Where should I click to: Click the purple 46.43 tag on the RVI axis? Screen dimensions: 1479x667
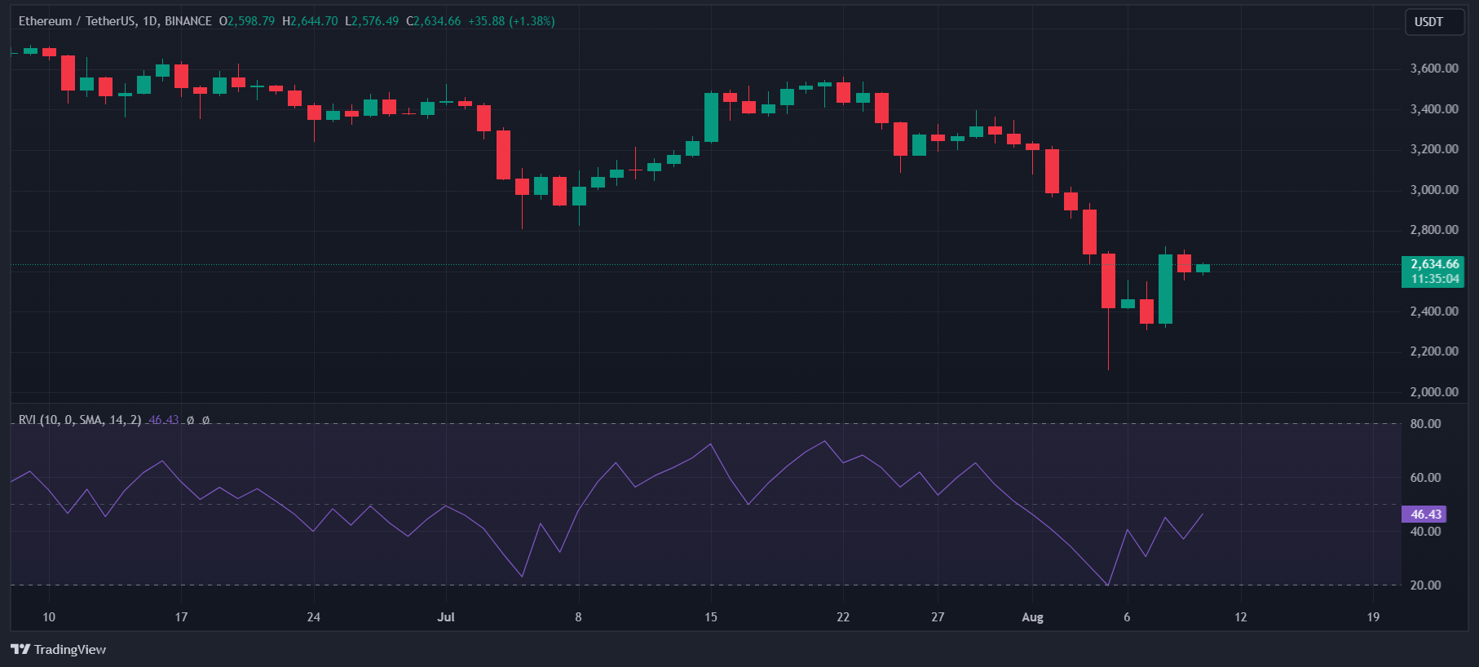(1424, 515)
